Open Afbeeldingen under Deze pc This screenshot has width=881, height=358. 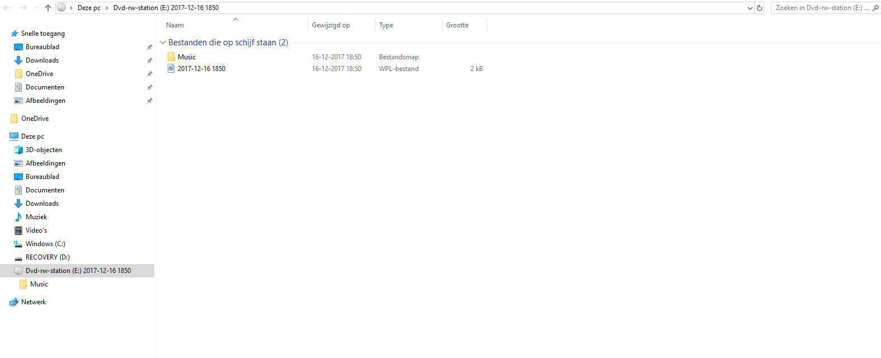click(x=45, y=163)
